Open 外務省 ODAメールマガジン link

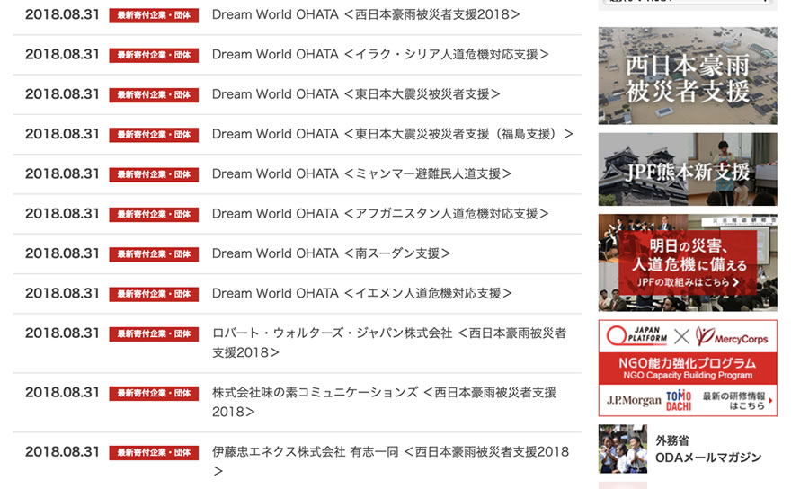coord(708,449)
